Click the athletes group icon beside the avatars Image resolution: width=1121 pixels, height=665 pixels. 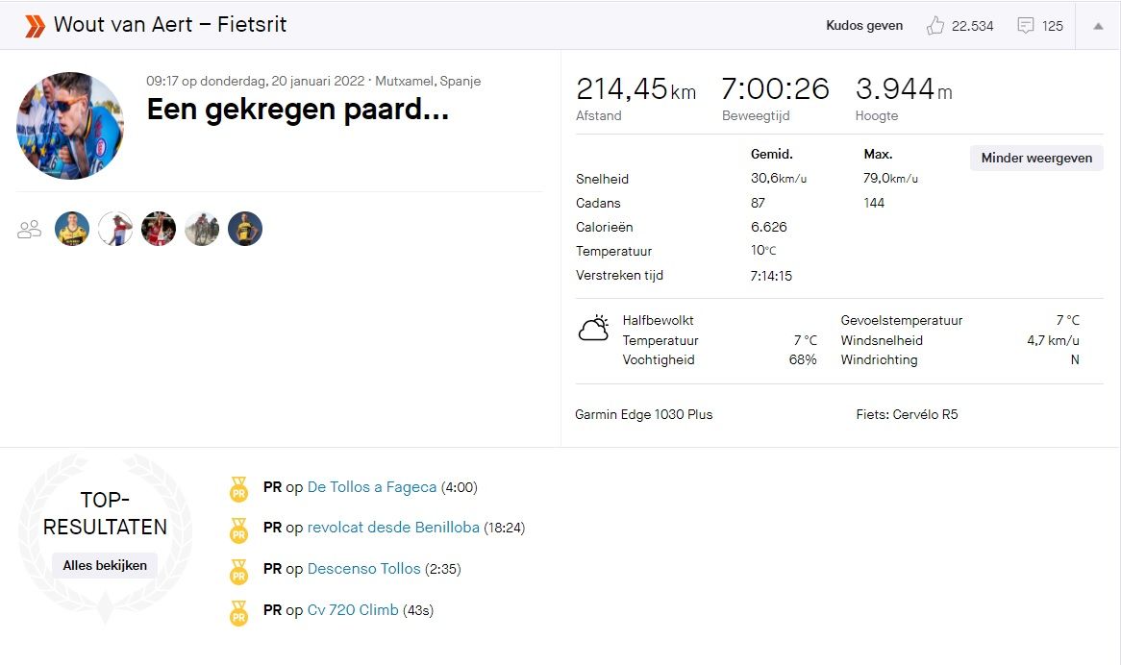click(x=29, y=229)
